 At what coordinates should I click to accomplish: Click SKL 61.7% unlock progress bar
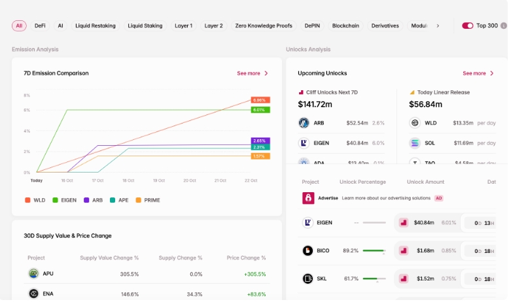click(x=374, y=278)
